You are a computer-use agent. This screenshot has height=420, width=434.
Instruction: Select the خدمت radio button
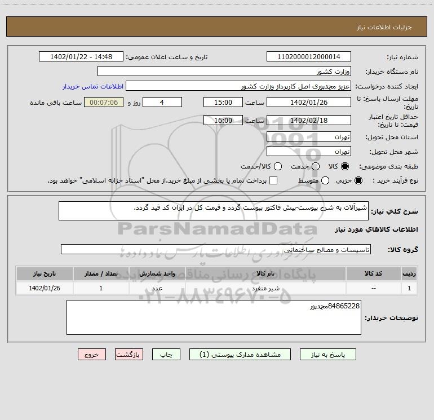[316, 166]
